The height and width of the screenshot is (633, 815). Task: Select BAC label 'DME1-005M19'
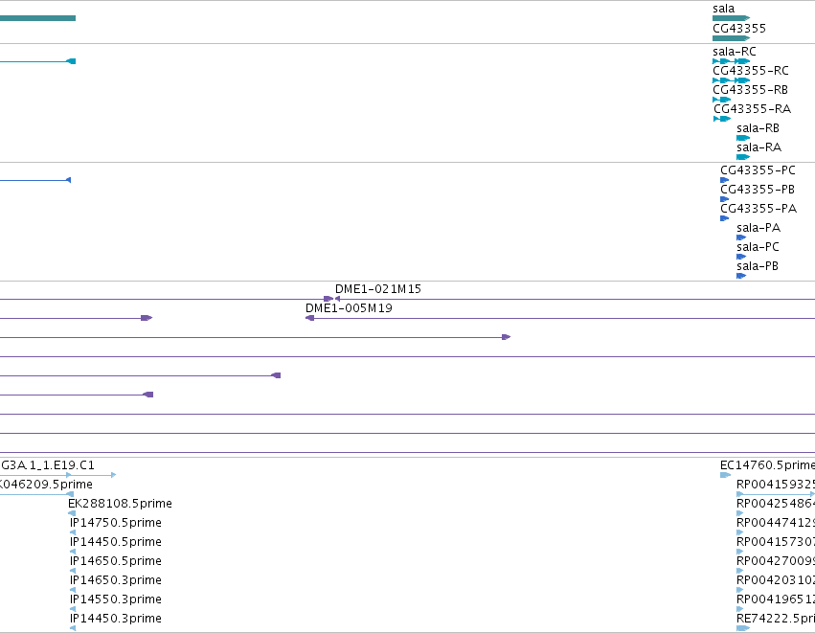coord(349,308)
